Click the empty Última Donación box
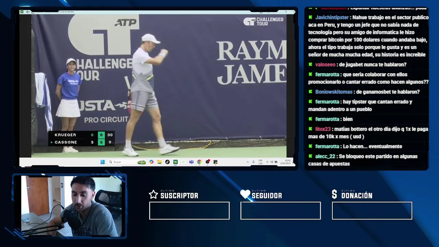 pos(372,211)
